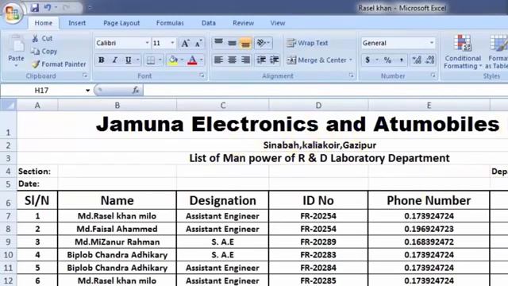Click the Name Box showing H17
The width and height of the screenshot is (508, 286).
[x=41, y=91]
